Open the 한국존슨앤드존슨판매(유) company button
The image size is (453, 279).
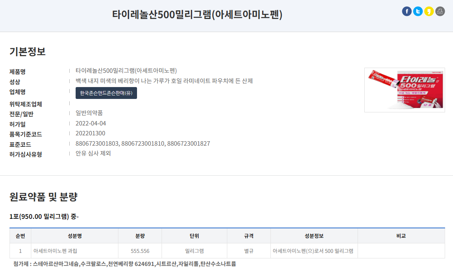(106, 93)
